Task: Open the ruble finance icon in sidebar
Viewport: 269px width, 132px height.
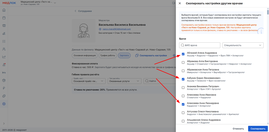Action: [x=4, y=88]
